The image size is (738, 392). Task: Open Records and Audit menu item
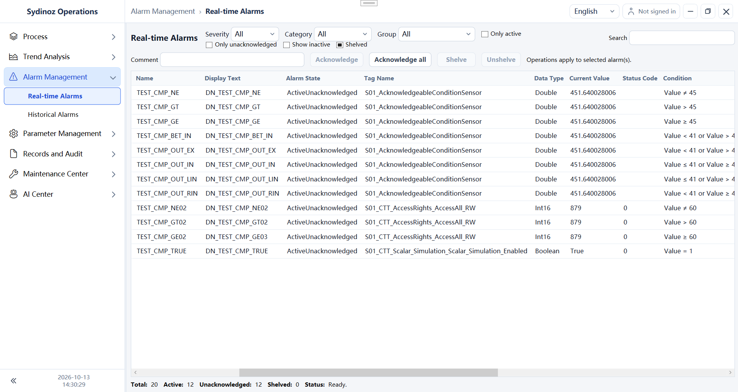click(x=62, y=154)
